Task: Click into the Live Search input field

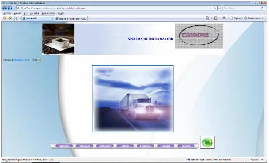Action: point(241,8)
